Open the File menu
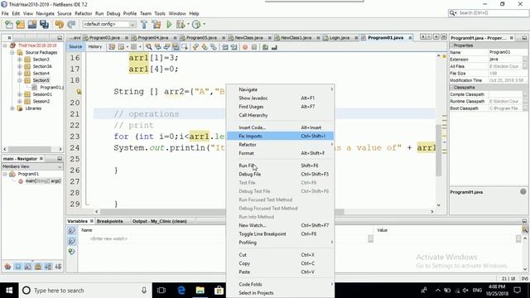Screen dimensions: 530x298 (5, 13)
